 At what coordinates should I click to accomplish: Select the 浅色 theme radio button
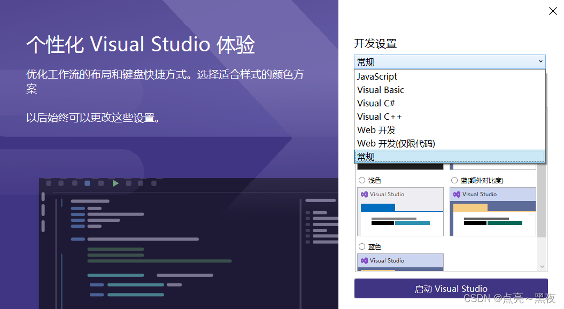[362, 180]
